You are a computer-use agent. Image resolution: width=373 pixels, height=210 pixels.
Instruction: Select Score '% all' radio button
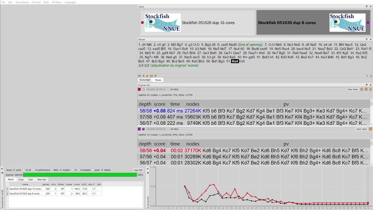tap(24, 170)
